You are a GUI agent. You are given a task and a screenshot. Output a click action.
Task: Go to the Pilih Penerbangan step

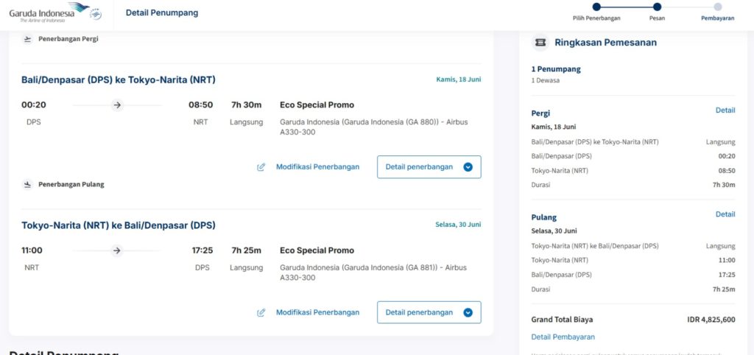(596, 7)
